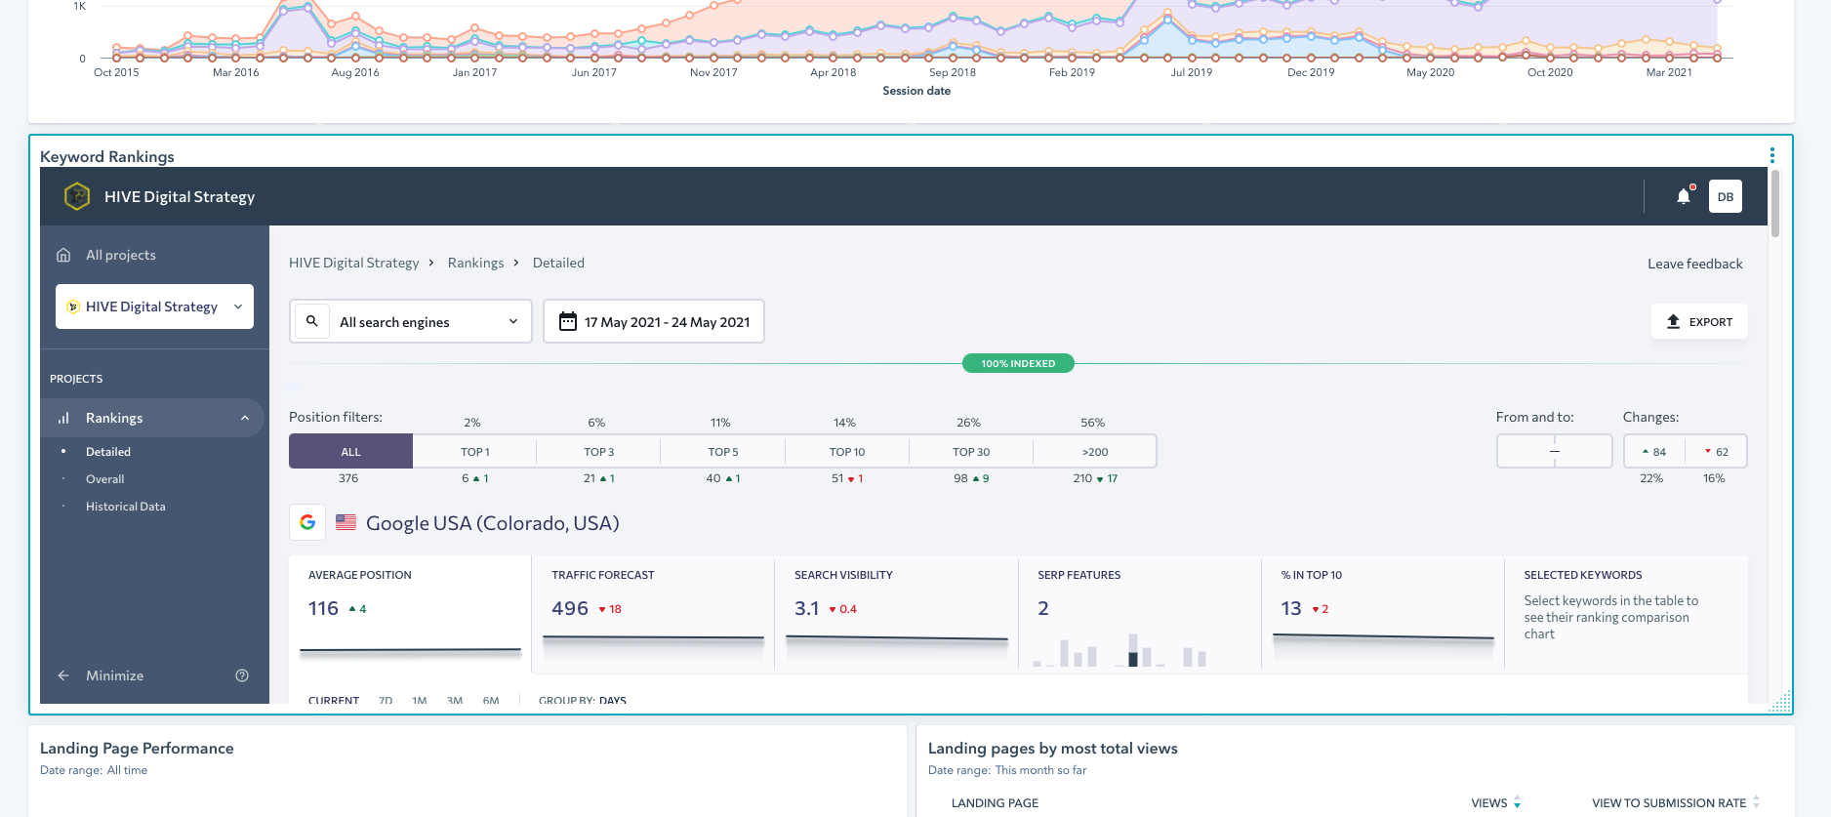Filter by 62 declined changes
This screenshot has height=817, width=1831.
pyautogui.click(x=1716, y=451)
